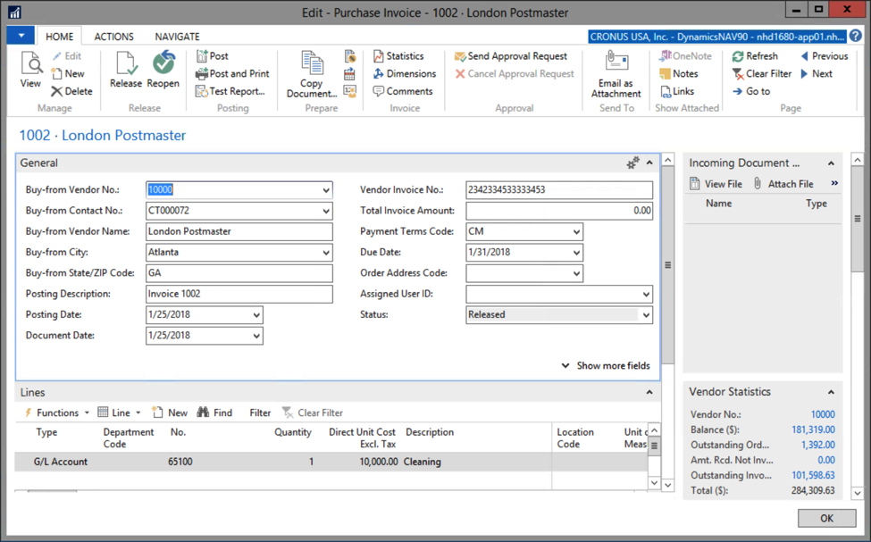This screenshot has height=542, width=871.
Task: Switch to the ACTIONS ribbon tab
Action: pyautogui.click(x=113, y=37)
